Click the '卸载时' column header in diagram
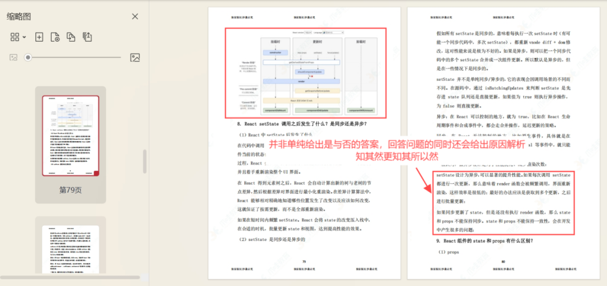The image size is (607, 286). (360, 42)
